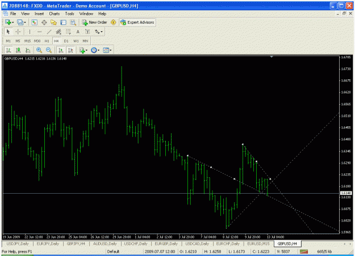Toggle chart Auto Scroll
Screen dimensions: 355x256
tap(61, 50)
